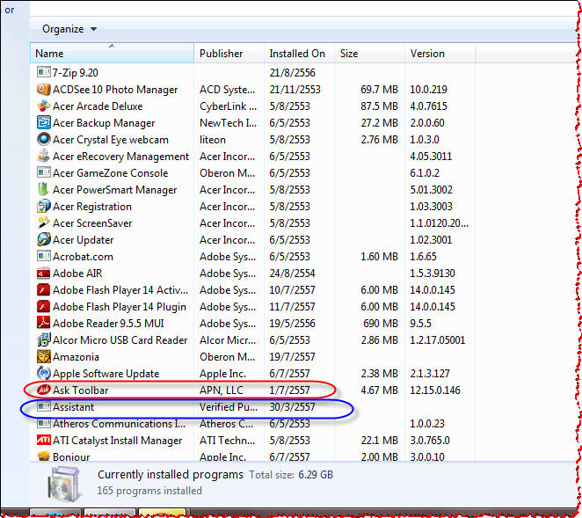Select the Alcor Micro USB Card Reader icon

tap(43, 339)
